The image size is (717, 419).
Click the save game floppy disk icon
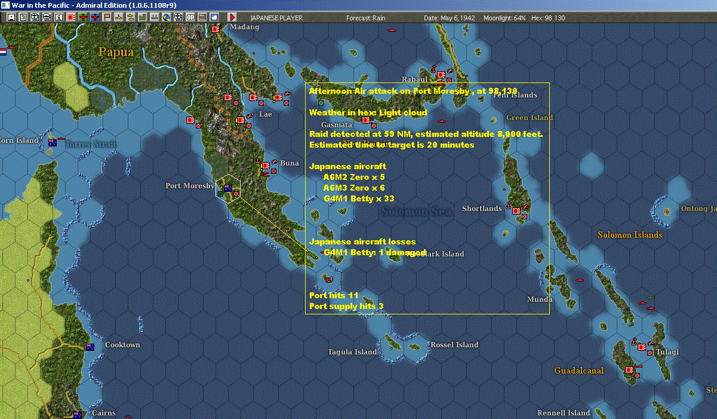tap(11, 17)
